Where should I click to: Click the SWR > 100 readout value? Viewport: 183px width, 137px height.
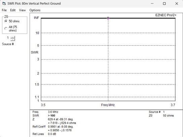pos(51,116)
